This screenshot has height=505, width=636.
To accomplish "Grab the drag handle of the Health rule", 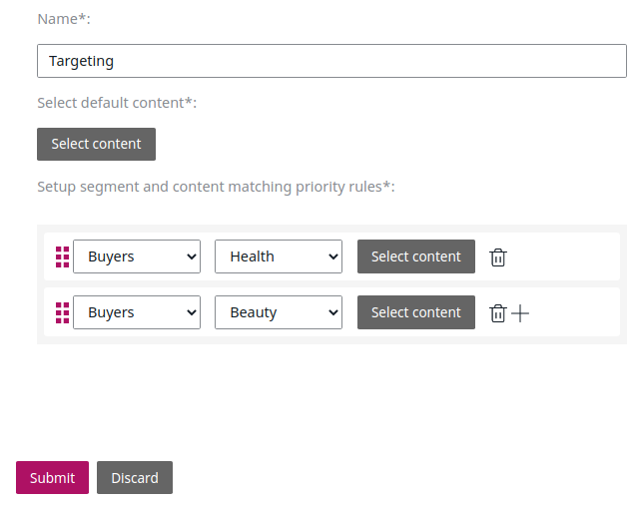I will coord(62,256).
